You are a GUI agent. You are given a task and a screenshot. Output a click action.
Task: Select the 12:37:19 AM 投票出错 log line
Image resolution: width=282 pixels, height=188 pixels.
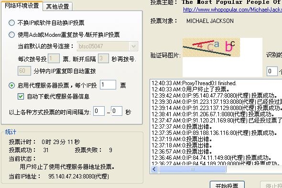pyautogui.click(x=182, y=139)
